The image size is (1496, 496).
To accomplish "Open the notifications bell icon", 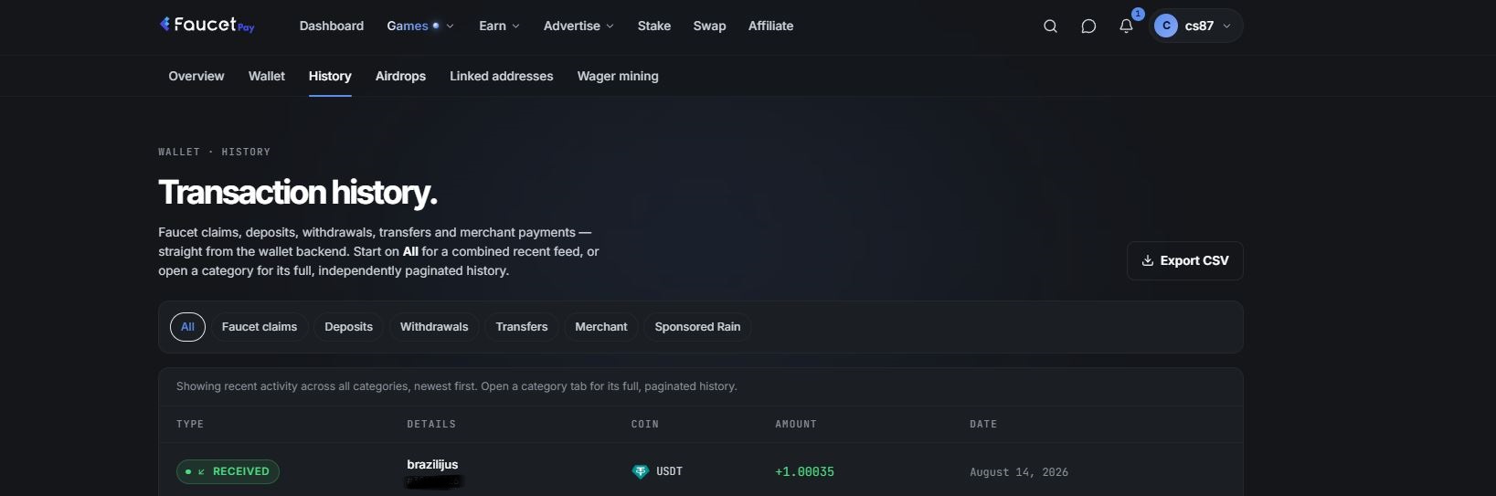I will [1126, 26].
